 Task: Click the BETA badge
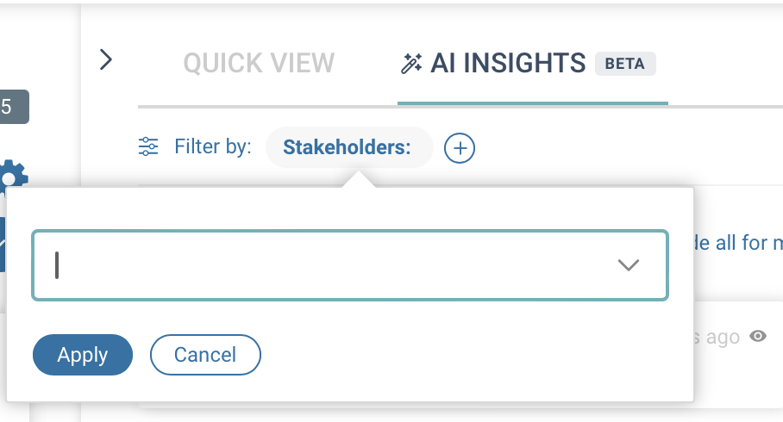coord(625,64)
